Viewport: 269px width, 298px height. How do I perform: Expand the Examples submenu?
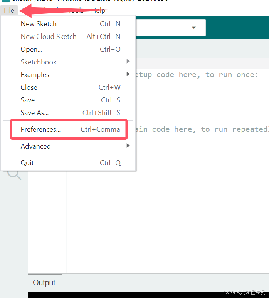coord(68,75)
